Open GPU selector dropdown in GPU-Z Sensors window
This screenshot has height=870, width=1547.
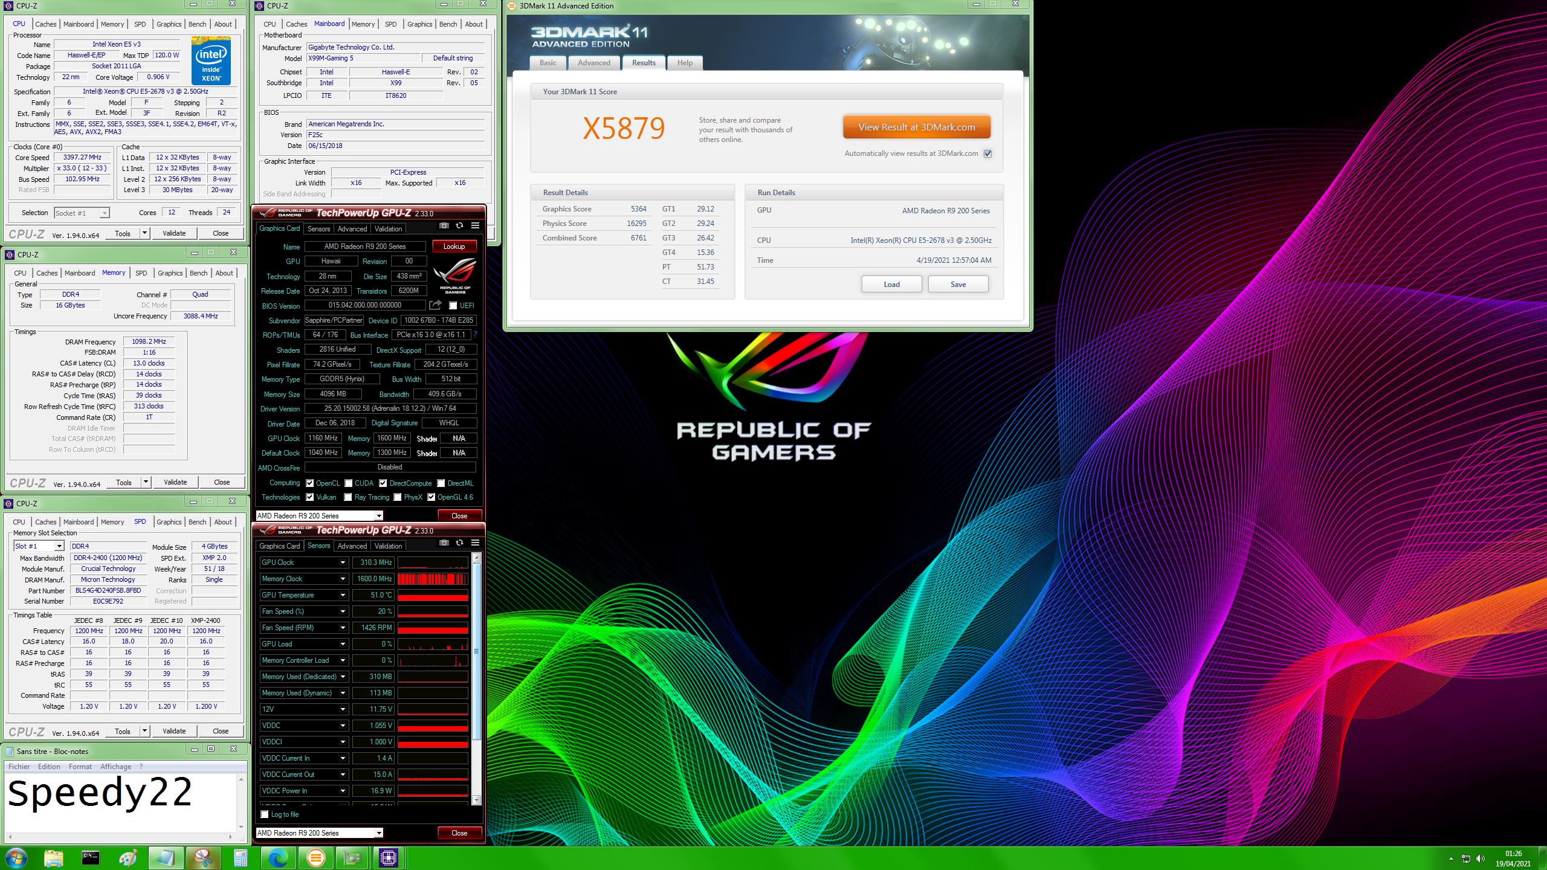click(319, 833)
